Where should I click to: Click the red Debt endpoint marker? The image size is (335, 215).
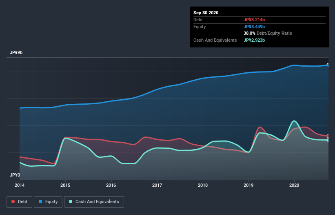click(328, 136)
